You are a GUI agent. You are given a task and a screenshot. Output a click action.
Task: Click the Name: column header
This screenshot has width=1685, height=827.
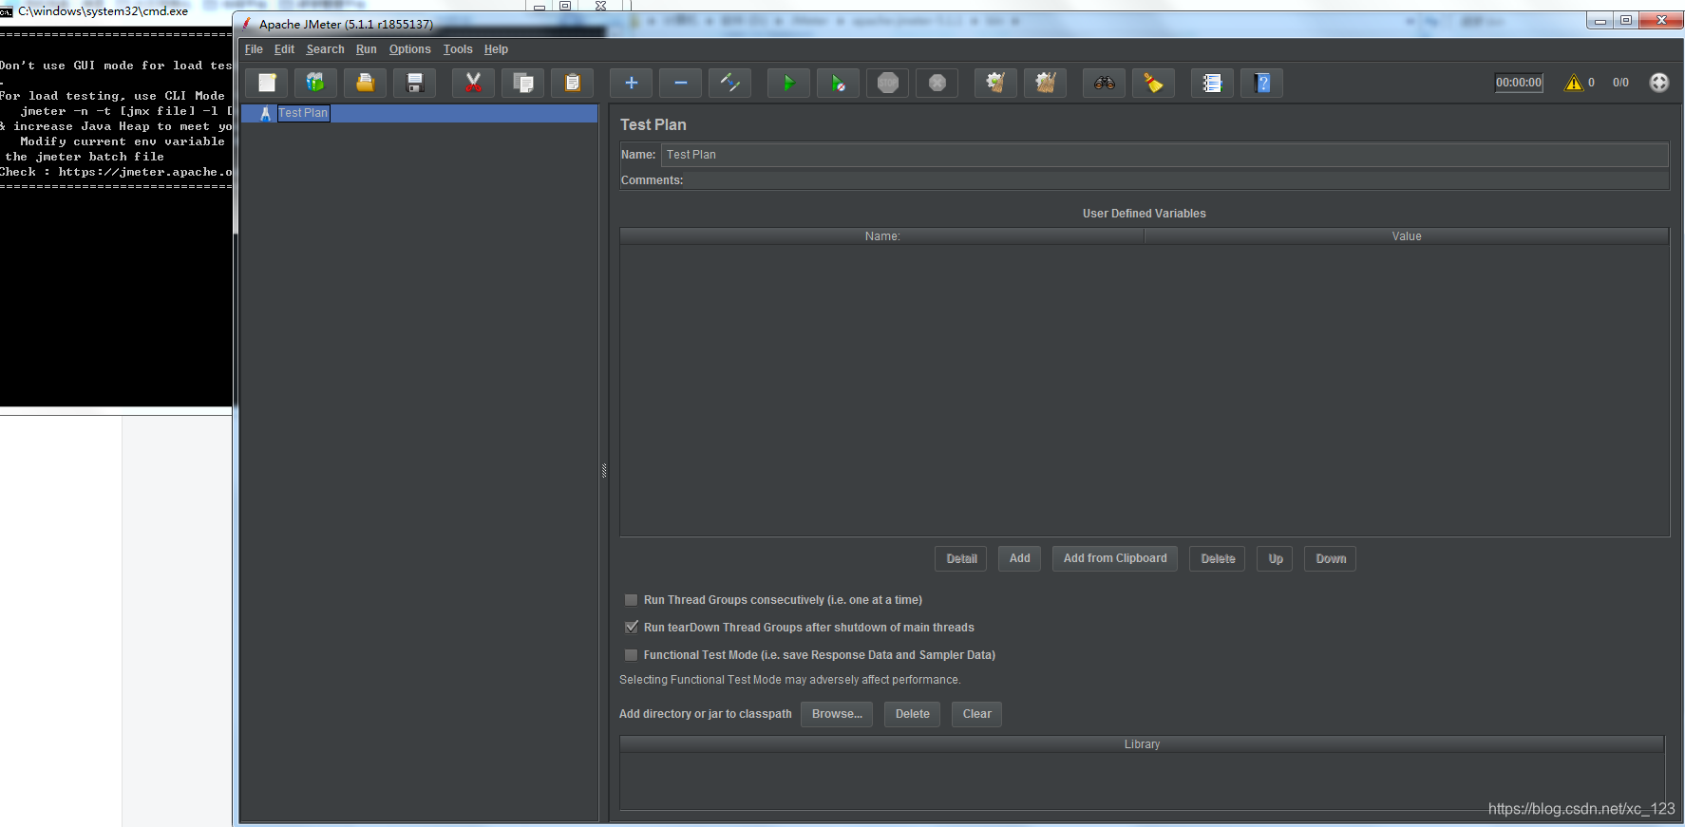point(882,236)
